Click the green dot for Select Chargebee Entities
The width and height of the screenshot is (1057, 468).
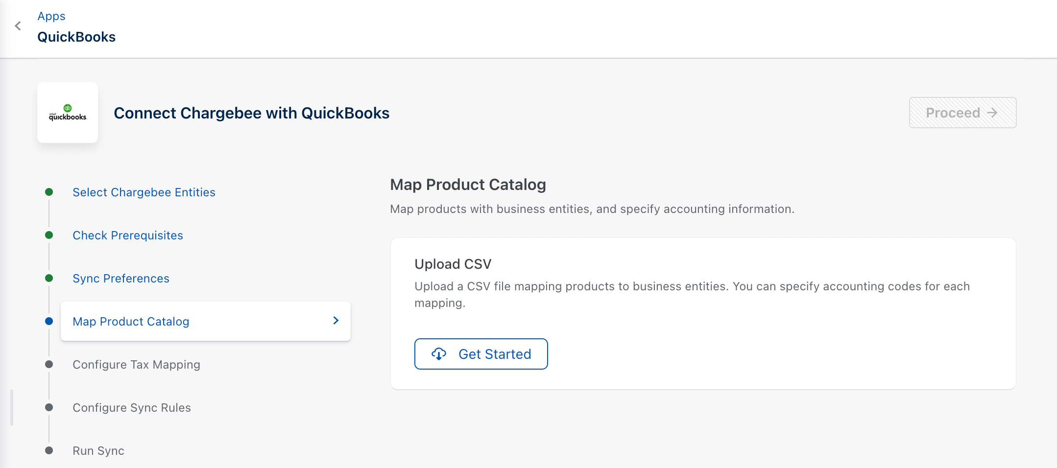[49, 192]
